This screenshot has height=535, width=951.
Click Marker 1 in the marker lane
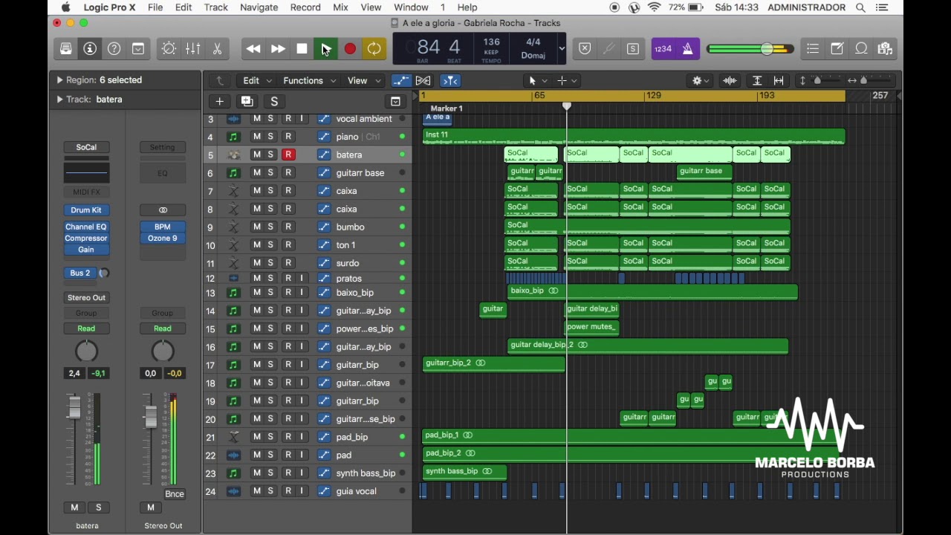click(x=447, y=108)
